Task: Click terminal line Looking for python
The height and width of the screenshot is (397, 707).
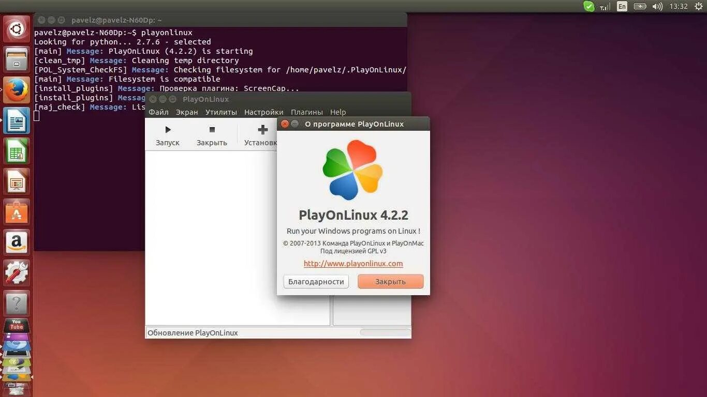Action: (x=123, y=42)
